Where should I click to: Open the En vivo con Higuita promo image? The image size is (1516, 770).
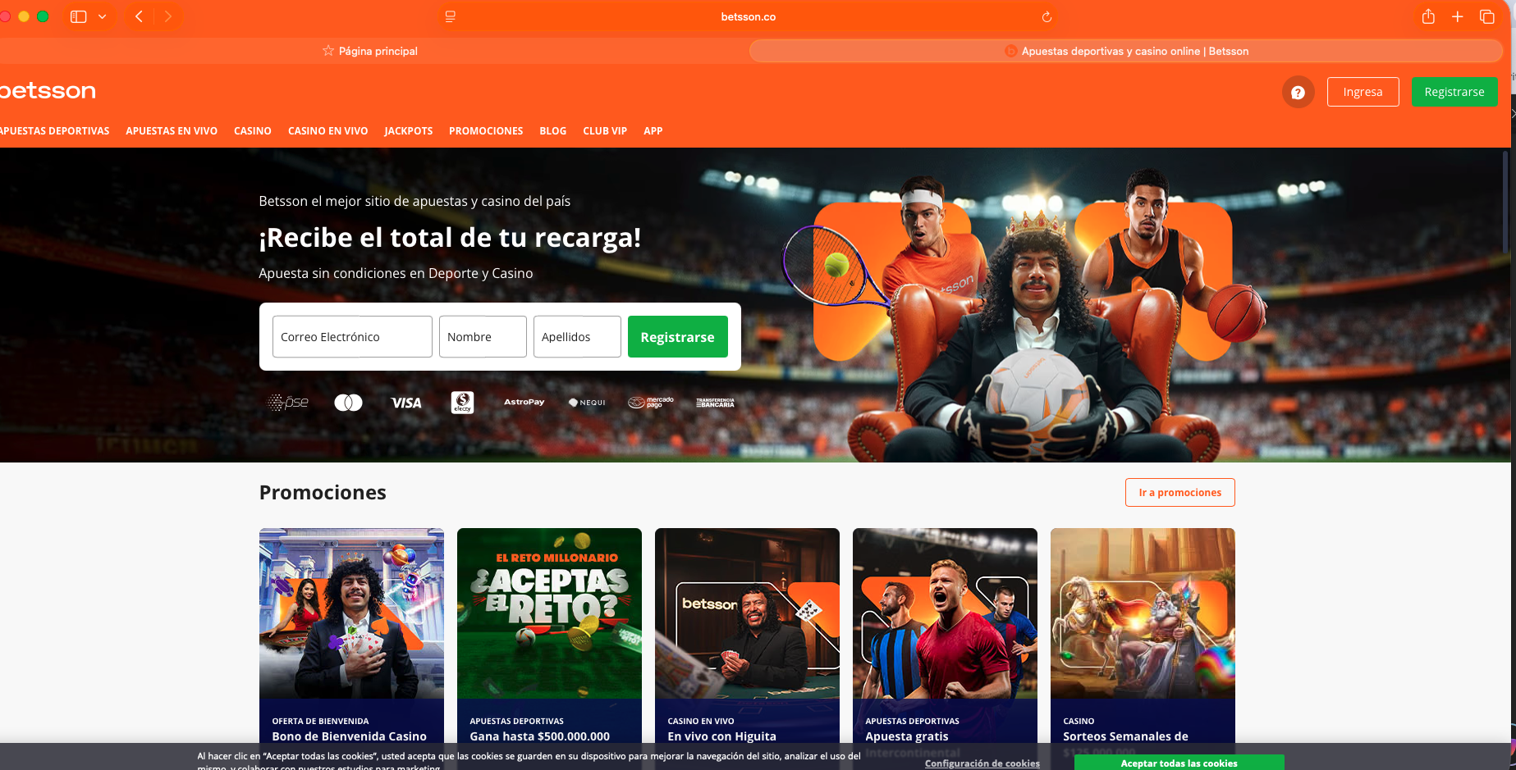click(x=747, y=613)
